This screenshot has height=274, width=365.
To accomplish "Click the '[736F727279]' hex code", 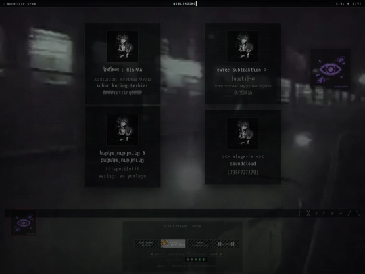I will point(243,173).
